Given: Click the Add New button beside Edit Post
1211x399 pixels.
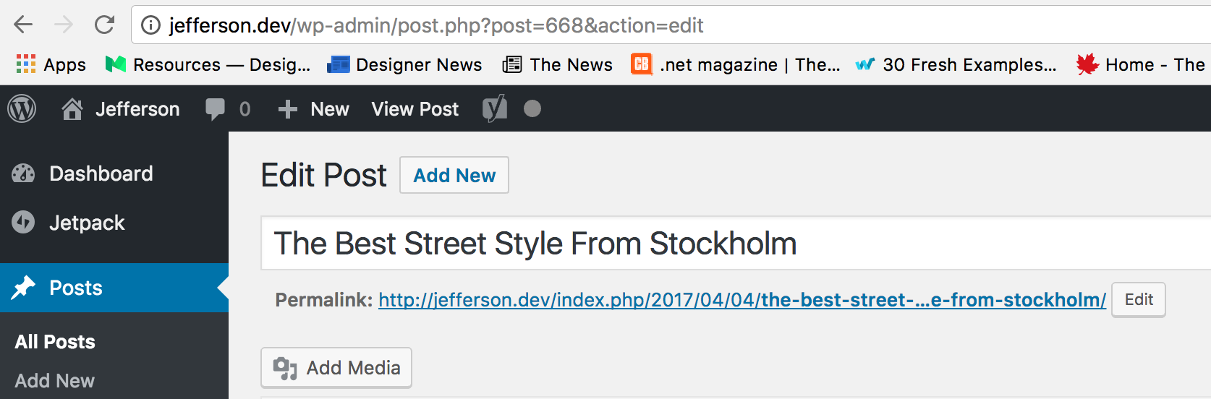Looking at the screenshot, I should [x=454, y=175].
